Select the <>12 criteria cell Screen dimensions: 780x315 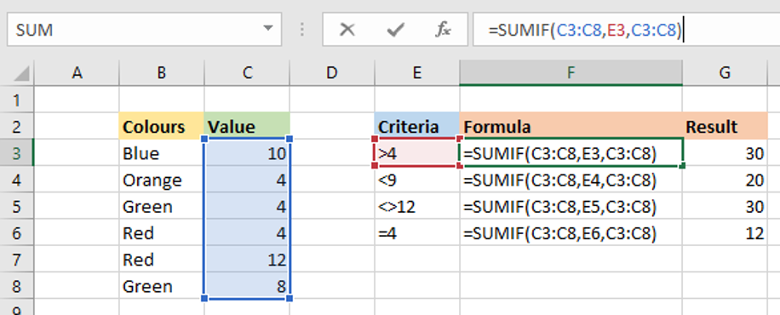tap(417, 207)
